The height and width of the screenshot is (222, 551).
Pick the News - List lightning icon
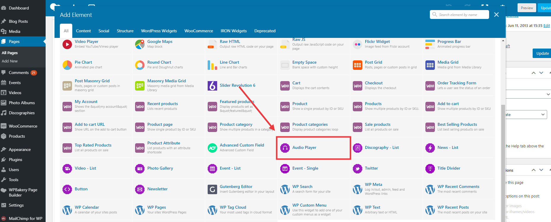pos(430,148)
